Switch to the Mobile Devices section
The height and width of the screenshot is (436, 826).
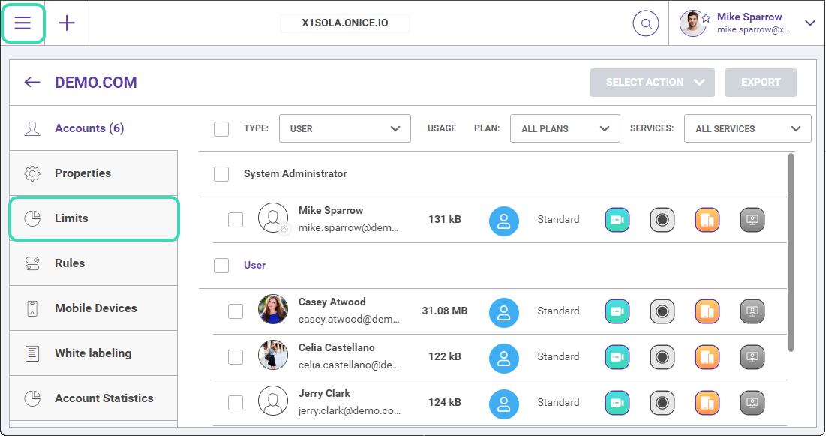pyautogui.click(x=94, y=308)
